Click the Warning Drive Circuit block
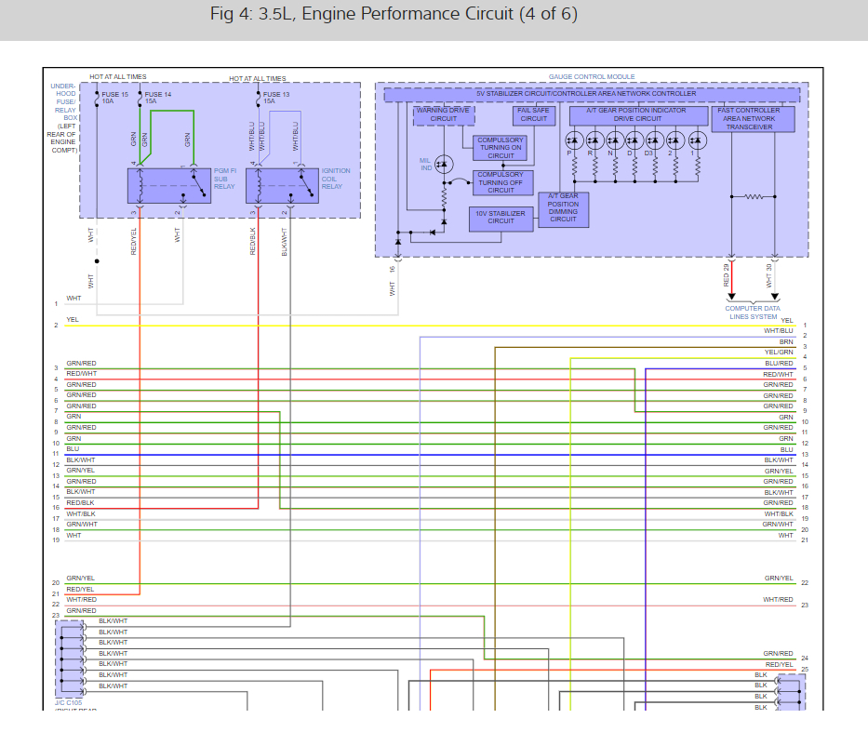Viewport: 868px width, 732px height. 444,114
